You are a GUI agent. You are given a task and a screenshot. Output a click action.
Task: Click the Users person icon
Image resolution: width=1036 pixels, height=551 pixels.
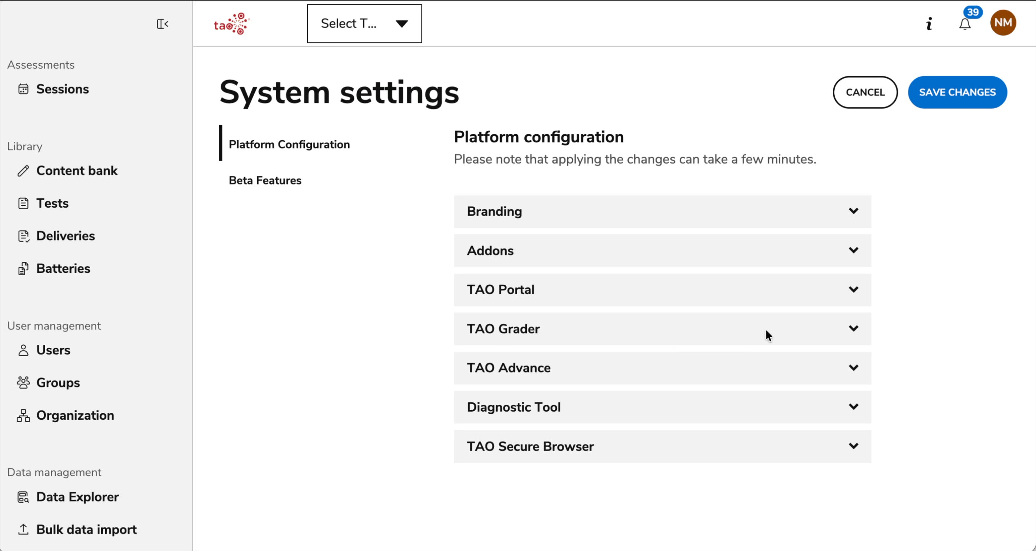(x=23, y=350)
